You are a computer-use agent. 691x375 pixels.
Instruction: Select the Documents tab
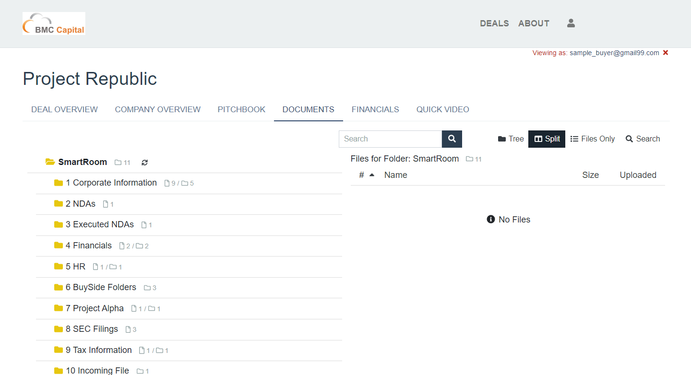coord(309,110)
